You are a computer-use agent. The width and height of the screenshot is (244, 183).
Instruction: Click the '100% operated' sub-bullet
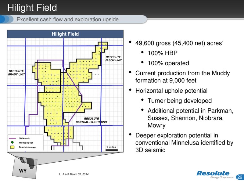168,63
